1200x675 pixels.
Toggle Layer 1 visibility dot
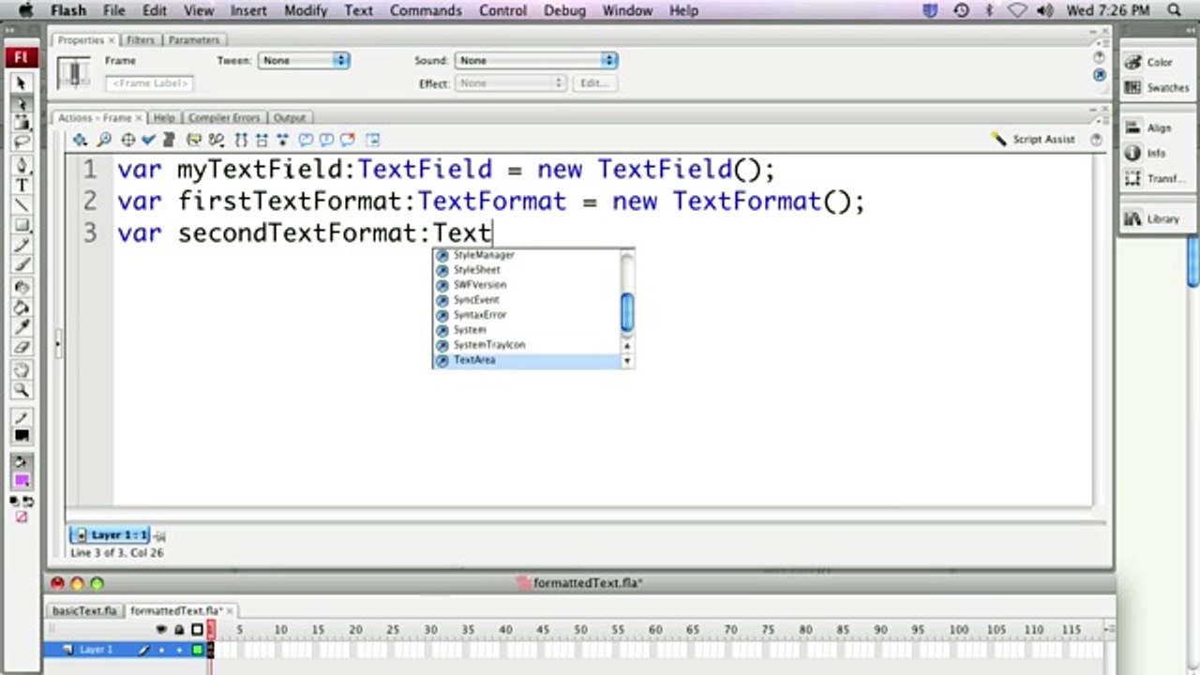click(x=161, y=649)
